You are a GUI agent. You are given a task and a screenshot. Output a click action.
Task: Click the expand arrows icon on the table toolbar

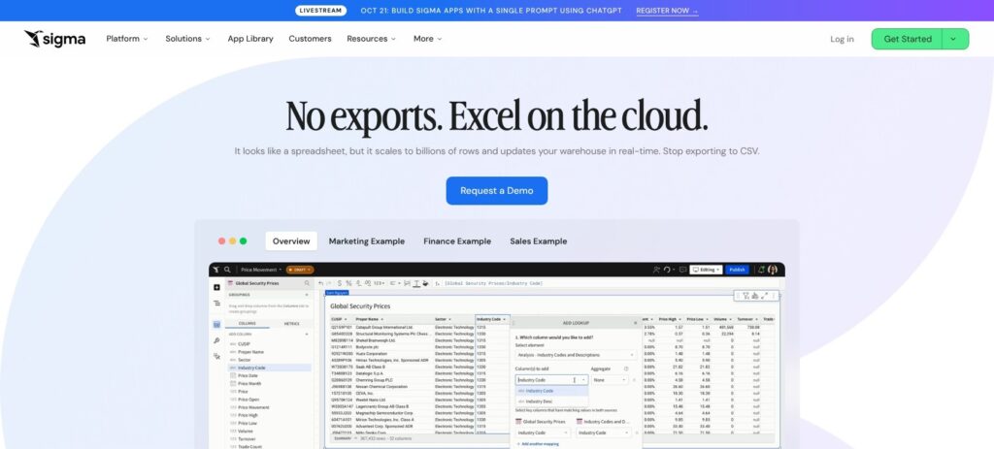[765, 296]
